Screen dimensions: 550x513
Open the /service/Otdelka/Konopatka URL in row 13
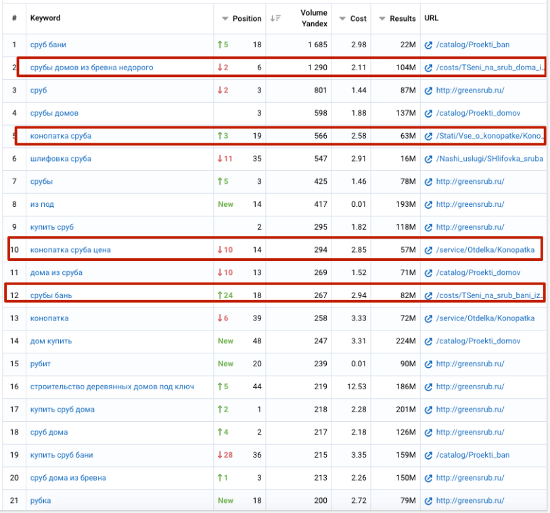pyautogui.click(x=485, y=318)
